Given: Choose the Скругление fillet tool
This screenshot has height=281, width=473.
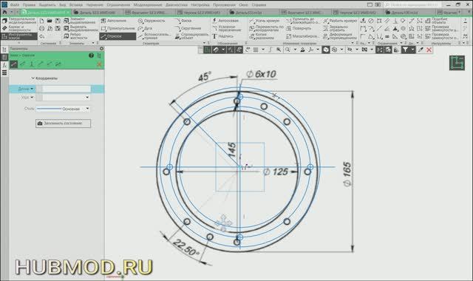Looking at the screenshot, I should (x=188, y=28).
